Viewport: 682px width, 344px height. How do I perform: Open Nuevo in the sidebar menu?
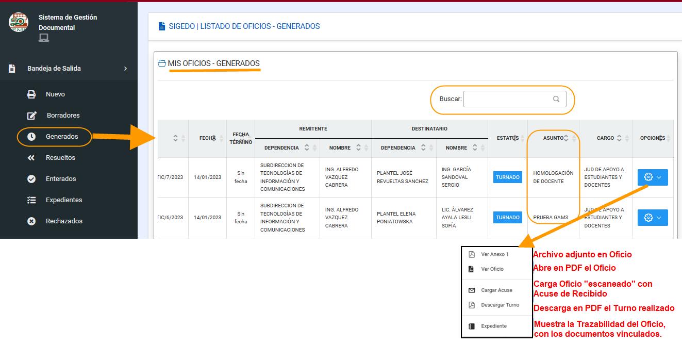(55, 94)
